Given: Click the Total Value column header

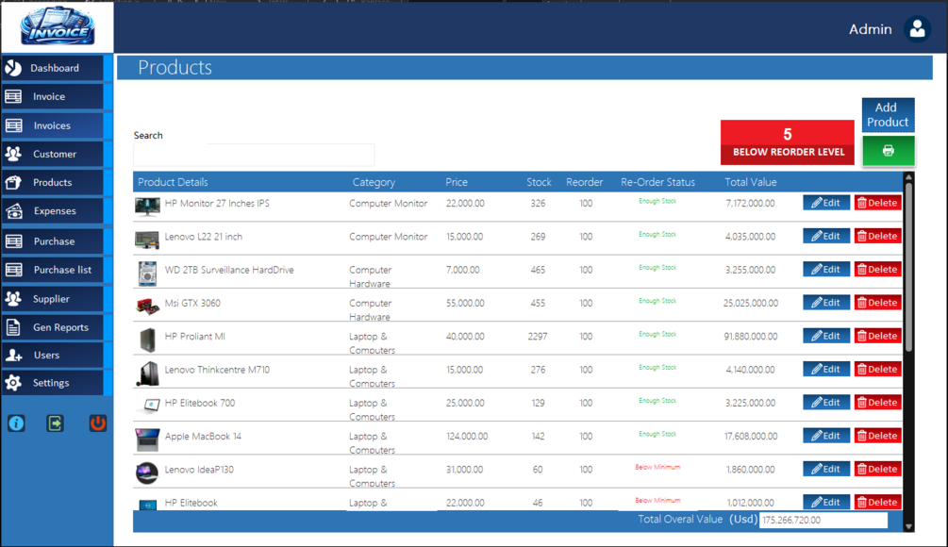Looking at the screenshot, I should pos(750,182).
